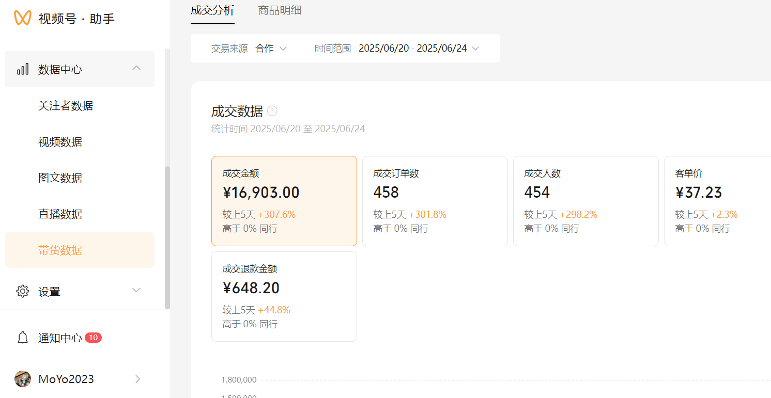771x398 pixels.
Task: Click the +301.8% growth figure
Action: click(x=428, y=214)
